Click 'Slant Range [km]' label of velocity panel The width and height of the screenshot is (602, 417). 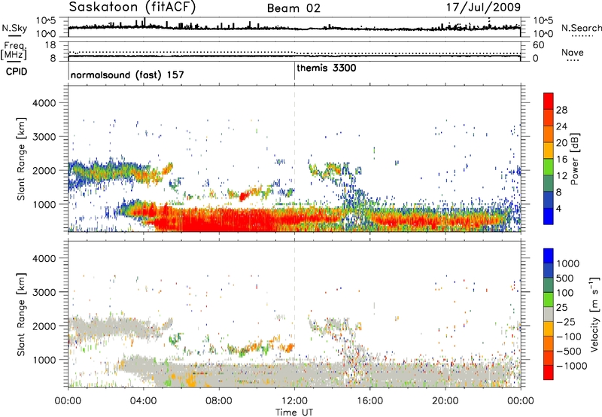coord(21,314)
